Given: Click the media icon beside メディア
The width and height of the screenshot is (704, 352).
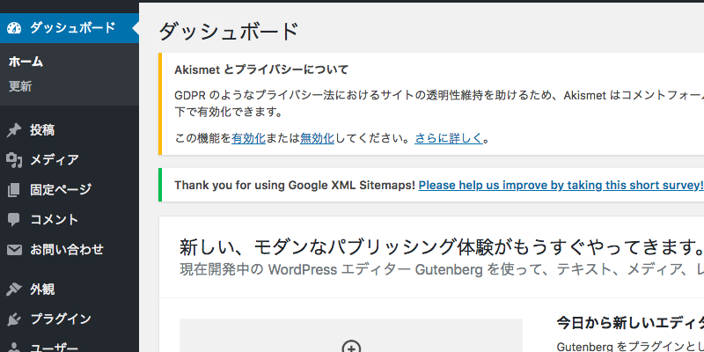Looking at the screenshot, I should (x=14, y=160).
